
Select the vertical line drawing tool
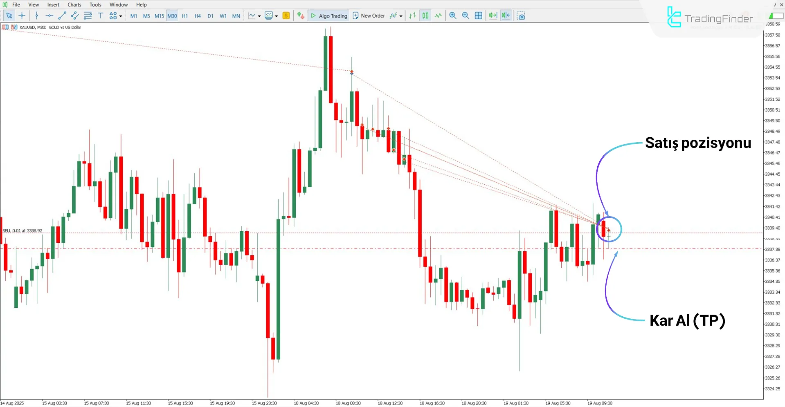37,16
